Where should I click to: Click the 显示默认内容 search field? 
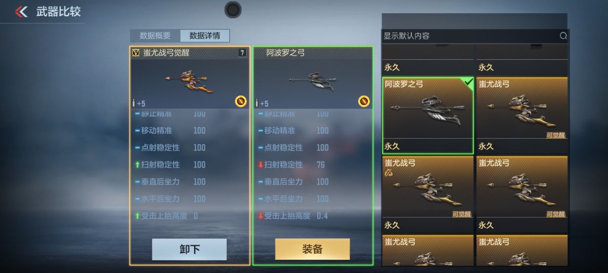pyautogui.click(x=475, y=36)
